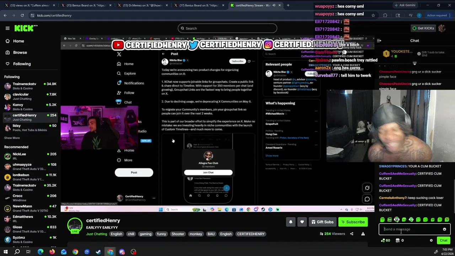Image resolution: width=455 pixels, height=256 pixels.
Task: Open NickLee recommended channel
Action: point(30,156)
